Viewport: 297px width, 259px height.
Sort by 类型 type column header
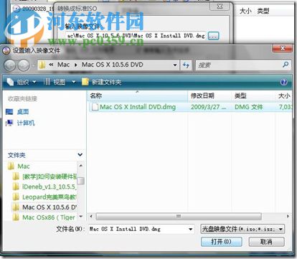(253, 96)
